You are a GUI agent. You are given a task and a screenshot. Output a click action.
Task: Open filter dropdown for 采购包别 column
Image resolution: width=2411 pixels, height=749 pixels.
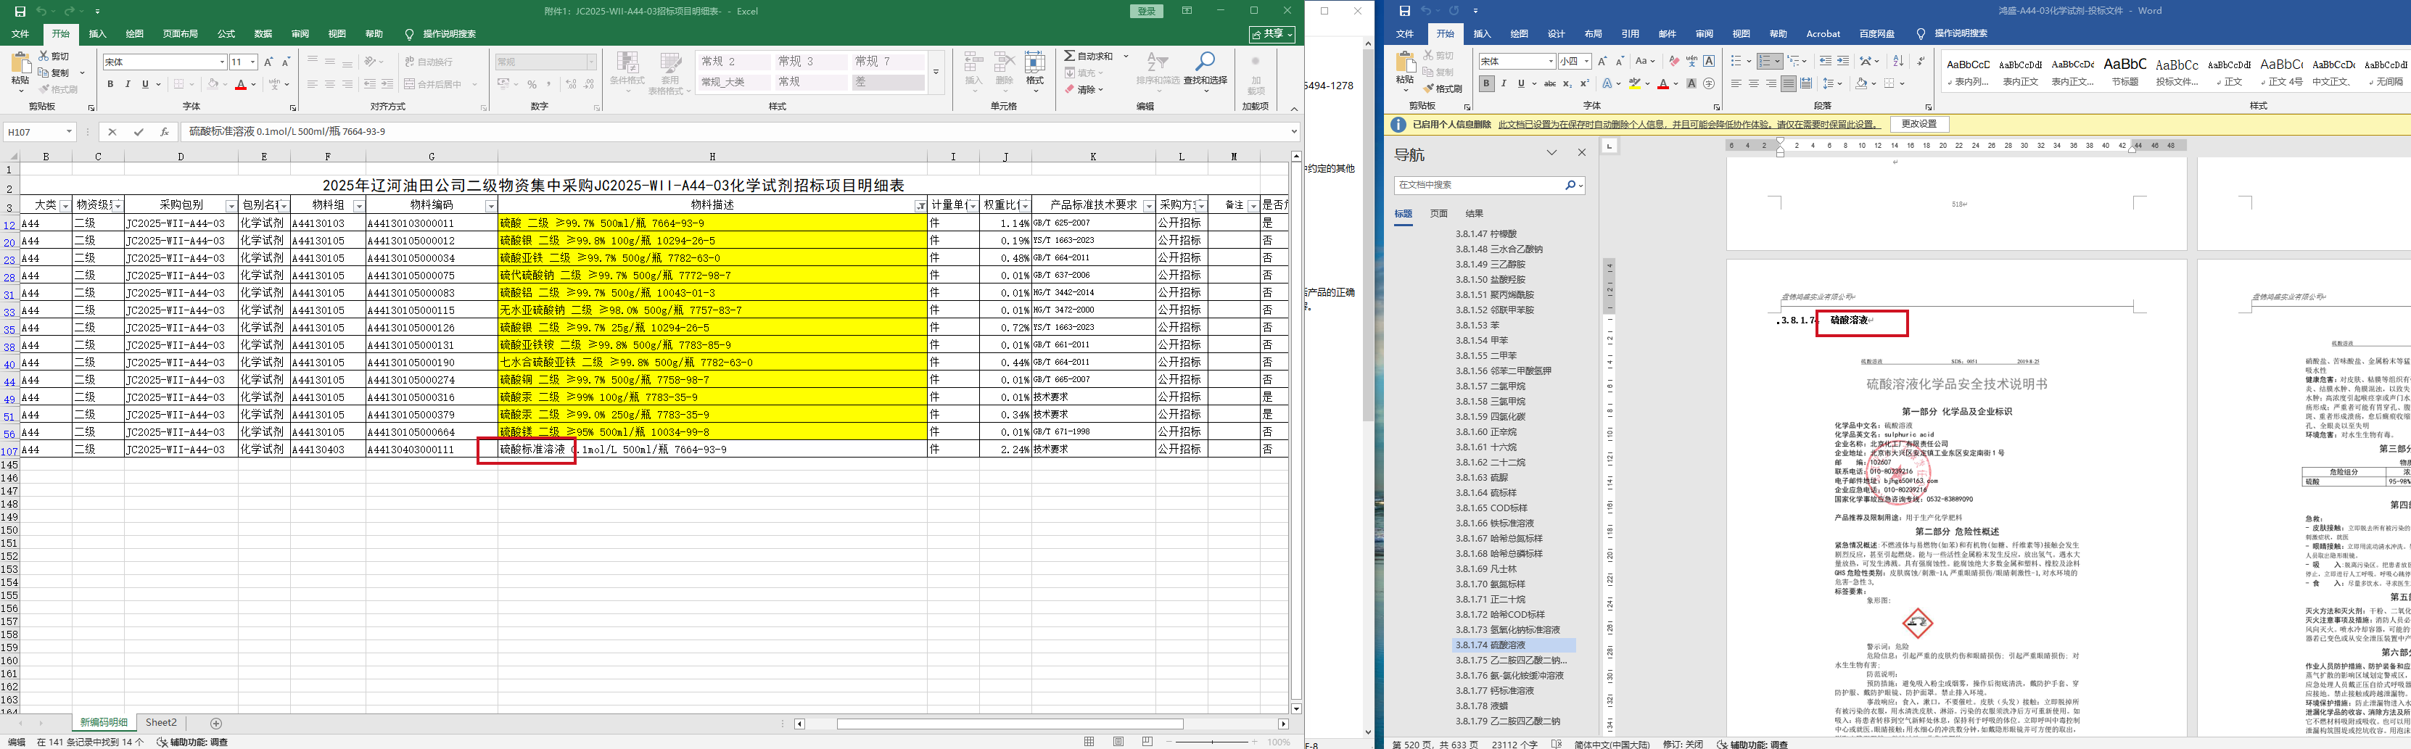click(230, 206)
